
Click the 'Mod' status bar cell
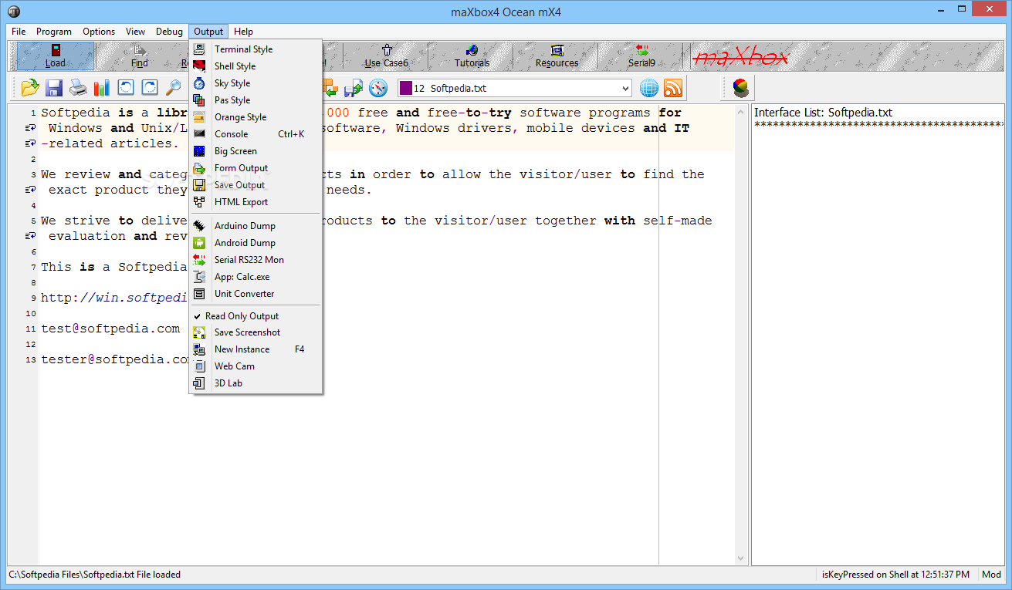click(x=991, y=575)
